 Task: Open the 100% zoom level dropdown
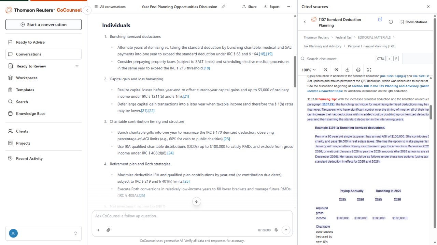click(x=309, y=70)
